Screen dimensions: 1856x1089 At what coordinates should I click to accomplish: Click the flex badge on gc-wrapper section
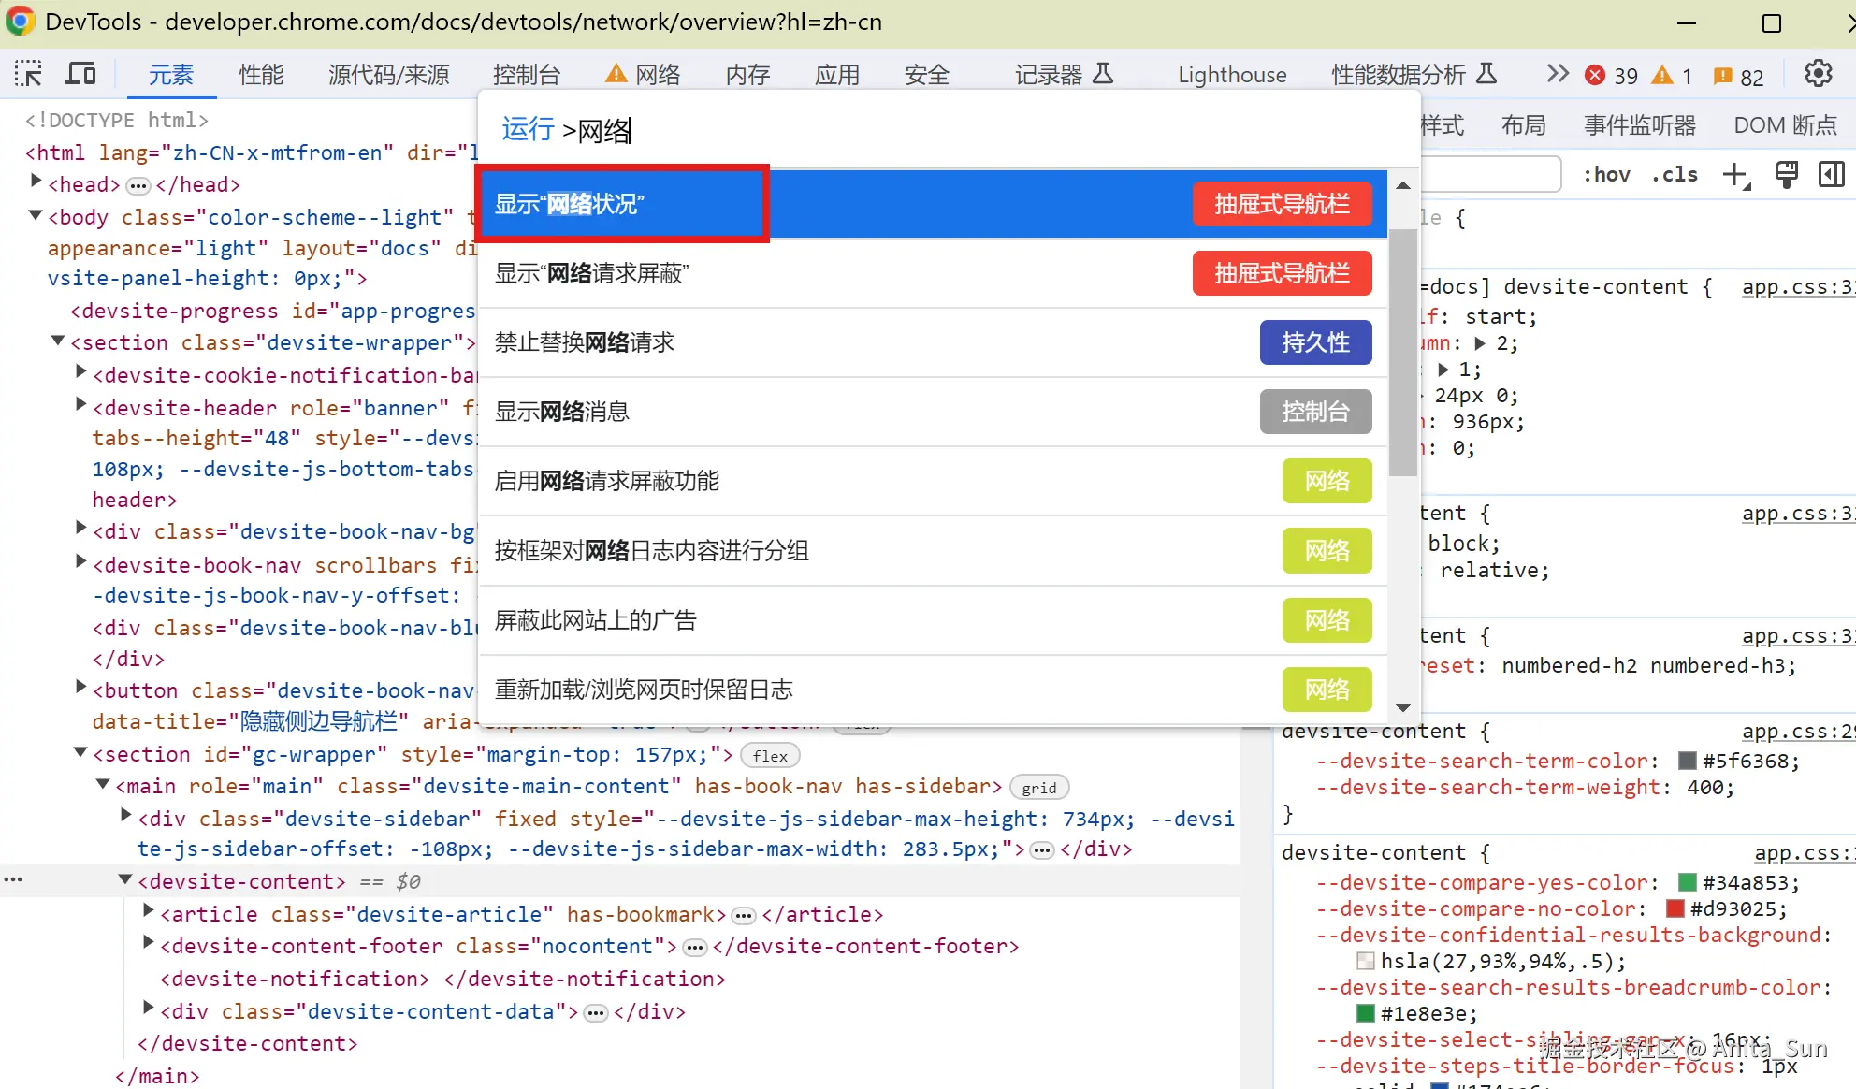click(x=770, y=756)
